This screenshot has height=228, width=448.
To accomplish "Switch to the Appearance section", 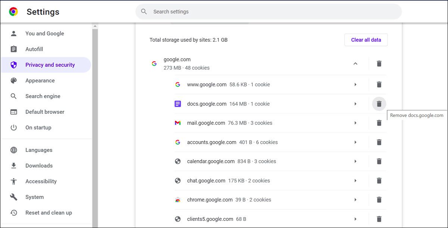I will pyautogui.click(x=40, y=80).
